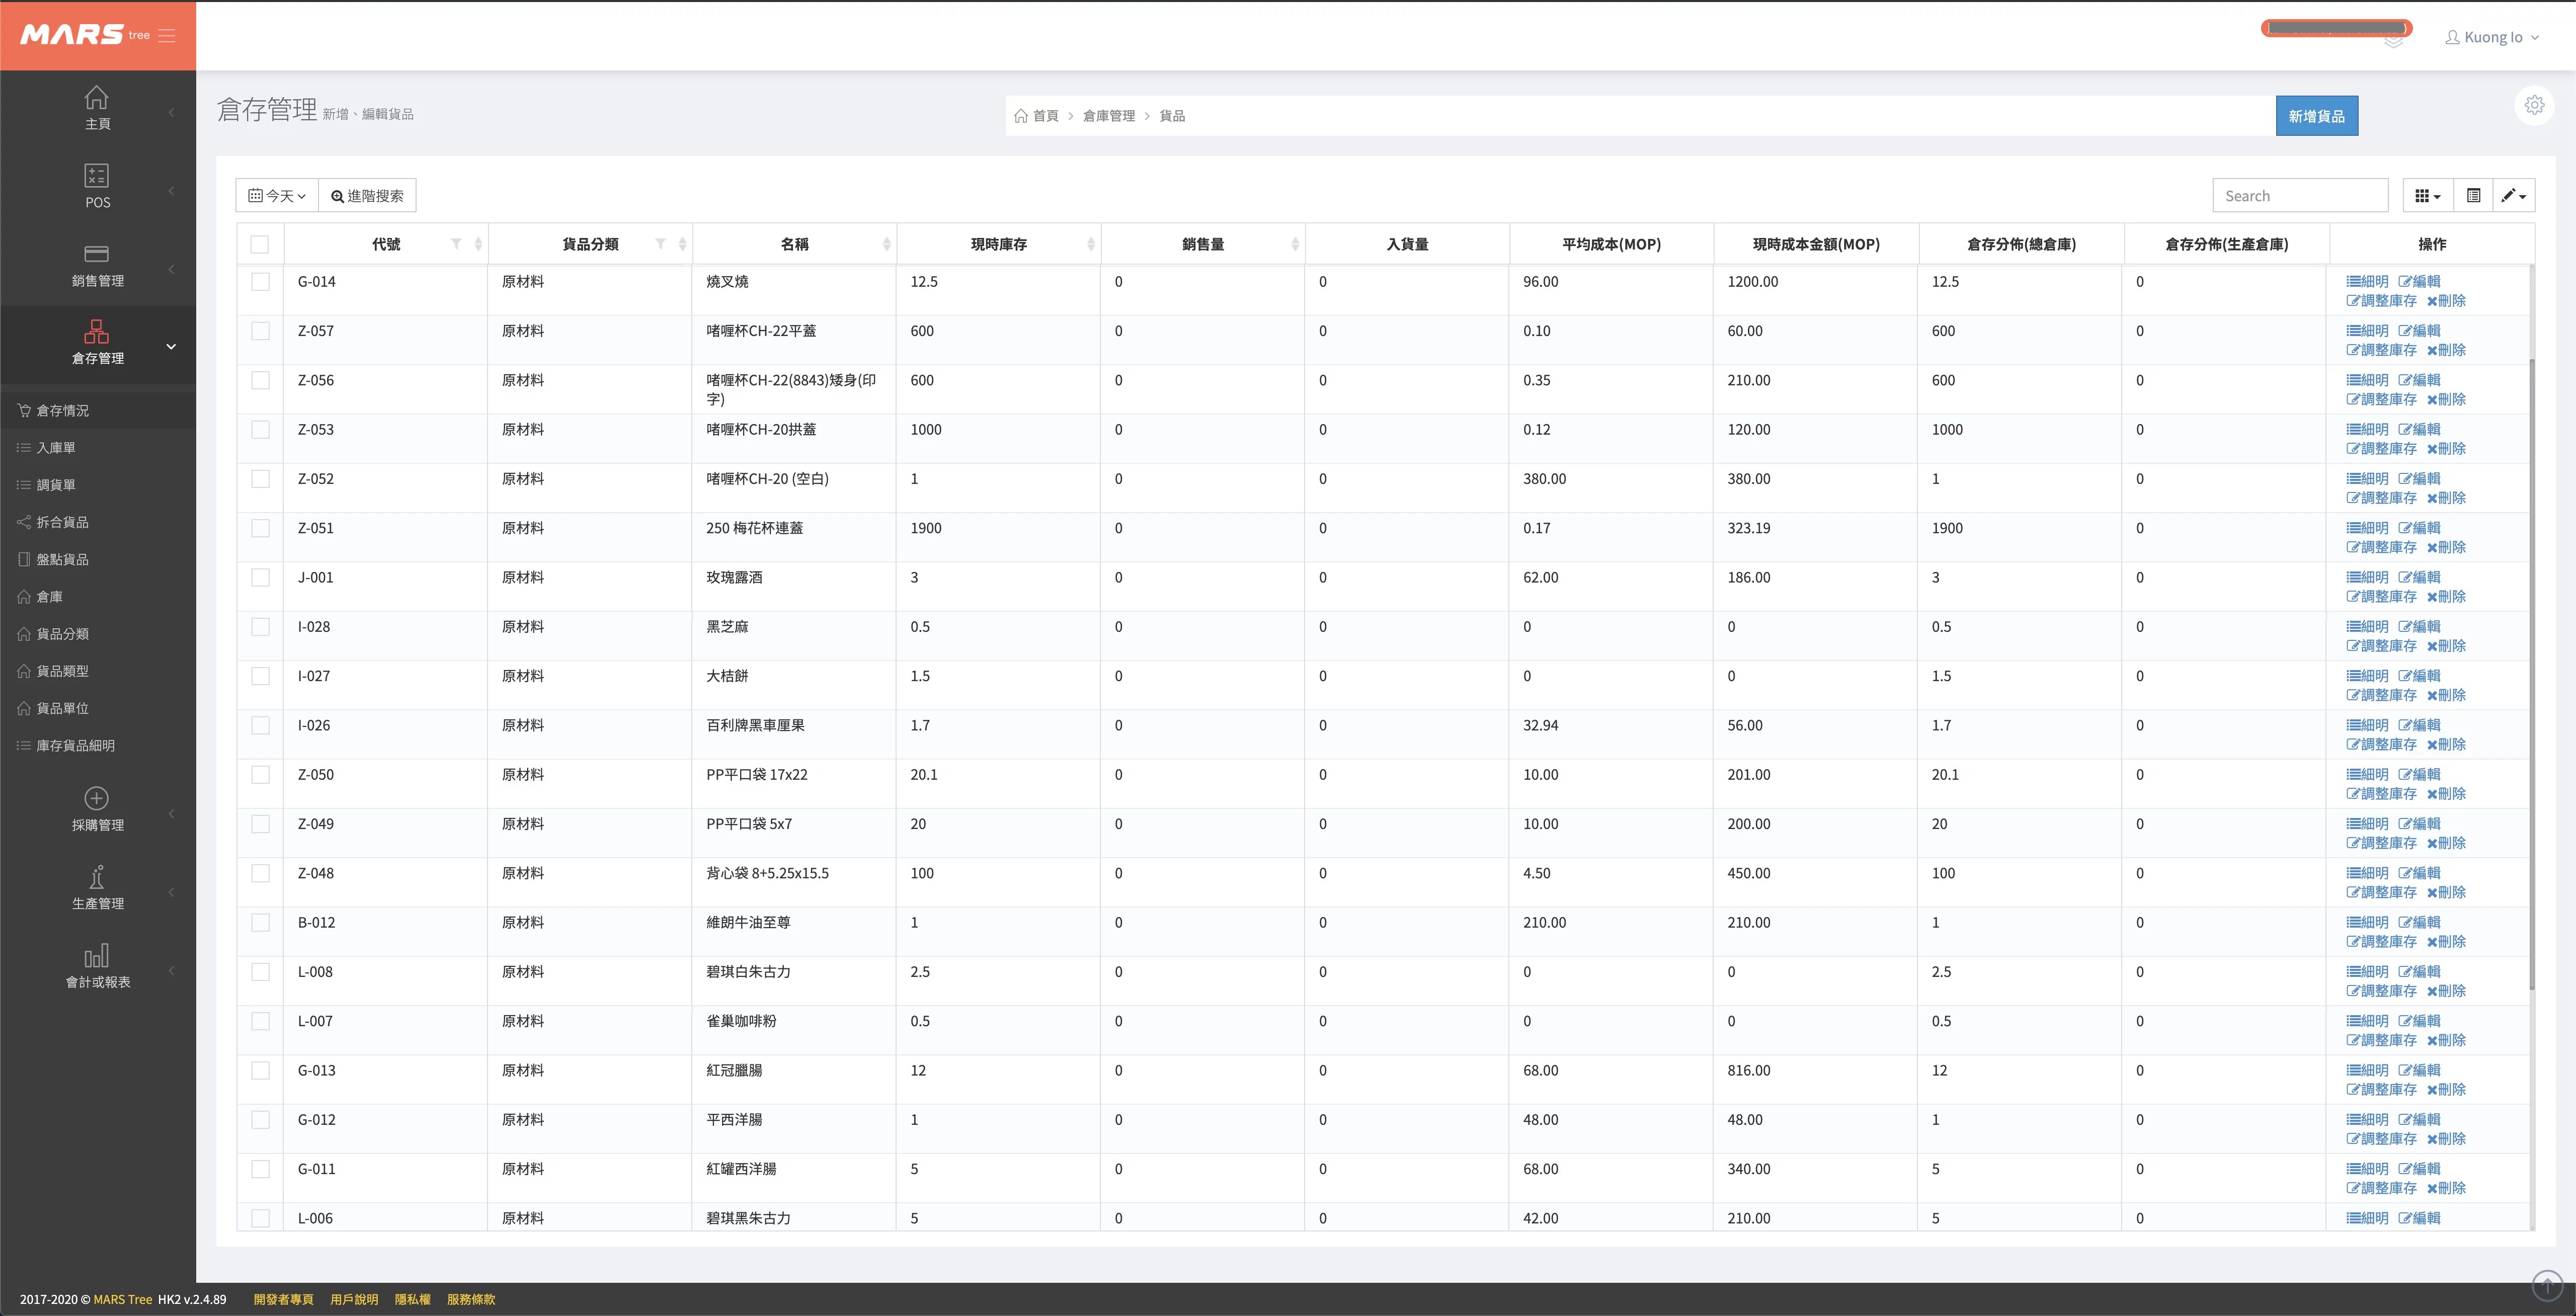Open the pencil edit-mode dropdown
Screen dimensions: 2576x1316
pyautogui.click(x=2513, y=196)
